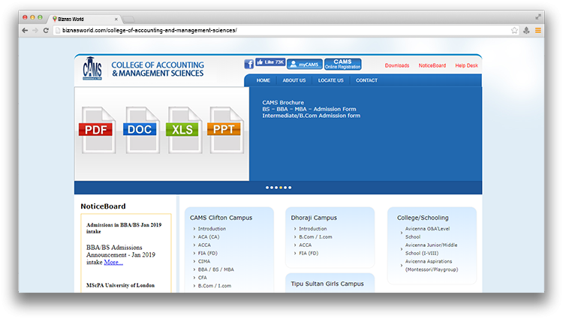Open ABOUT US navigation item
This screenshot has width=563, height=319.
[294, 80]
